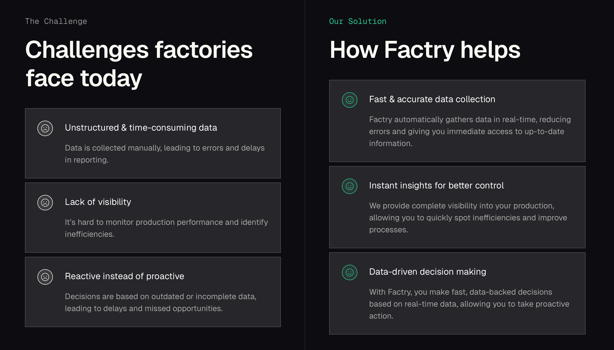Screen dimensions: 614x350
Task: Click "Unstructured & time-consuming data" card title
Action: point(141,128)
